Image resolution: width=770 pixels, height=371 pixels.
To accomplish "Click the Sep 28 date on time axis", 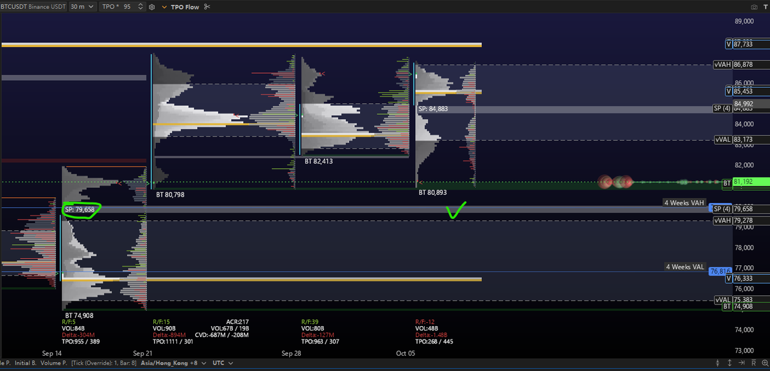I will 291,353.
